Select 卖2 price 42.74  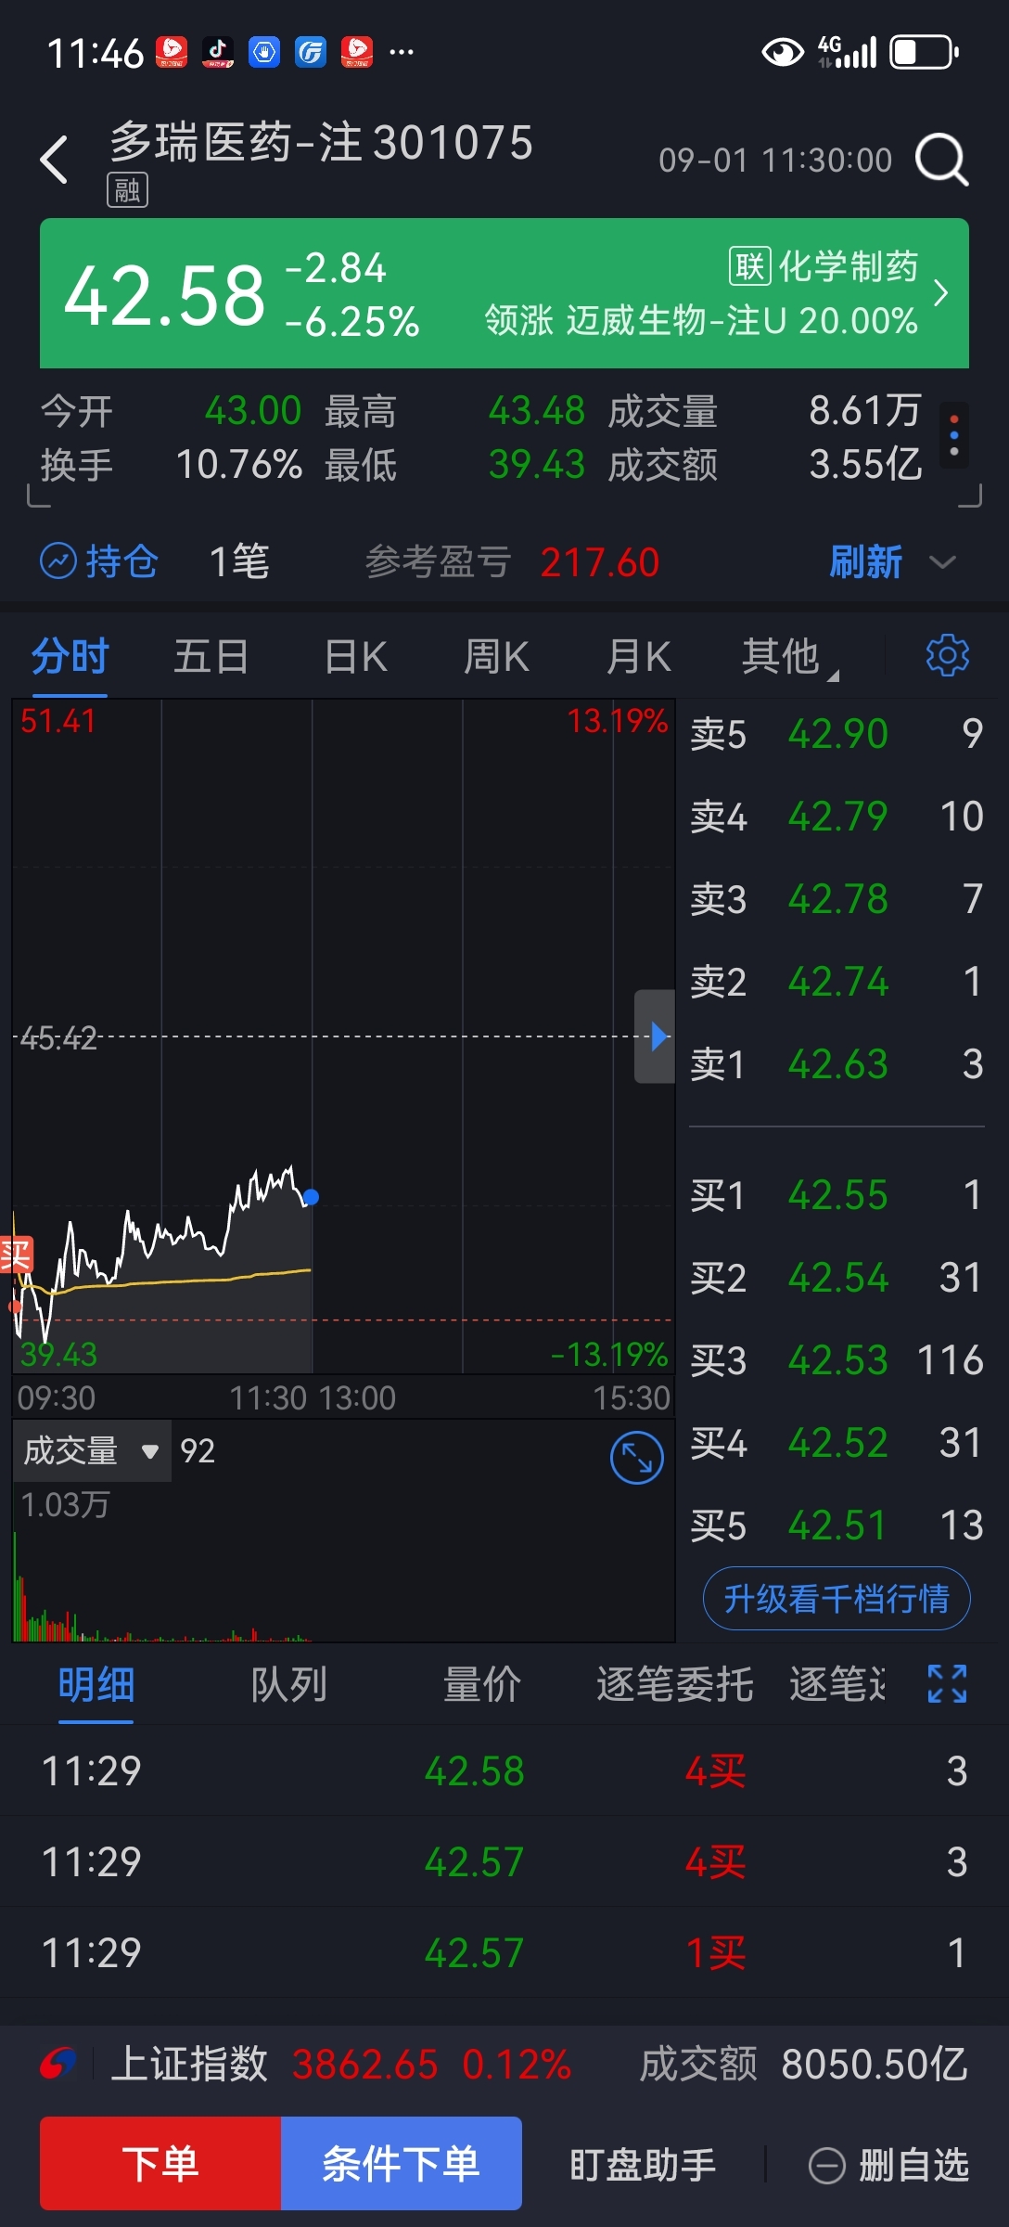[837, 982]
